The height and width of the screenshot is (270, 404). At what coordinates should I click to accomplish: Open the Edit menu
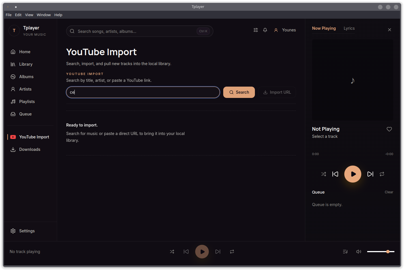pos(18,15)
